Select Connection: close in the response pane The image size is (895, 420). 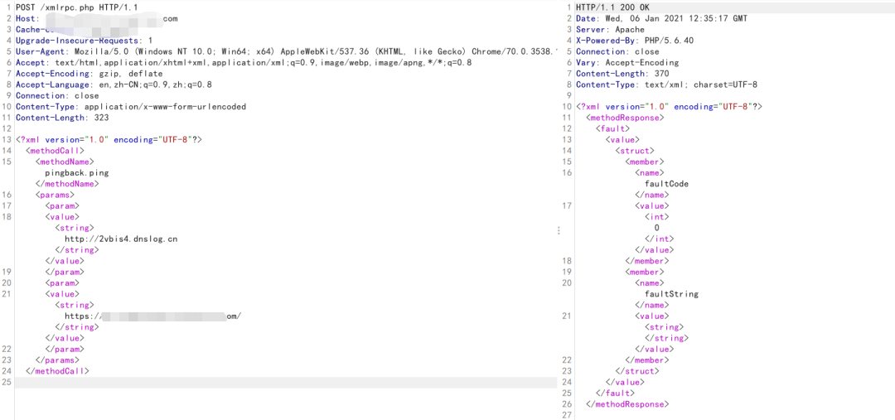(617, 52)
